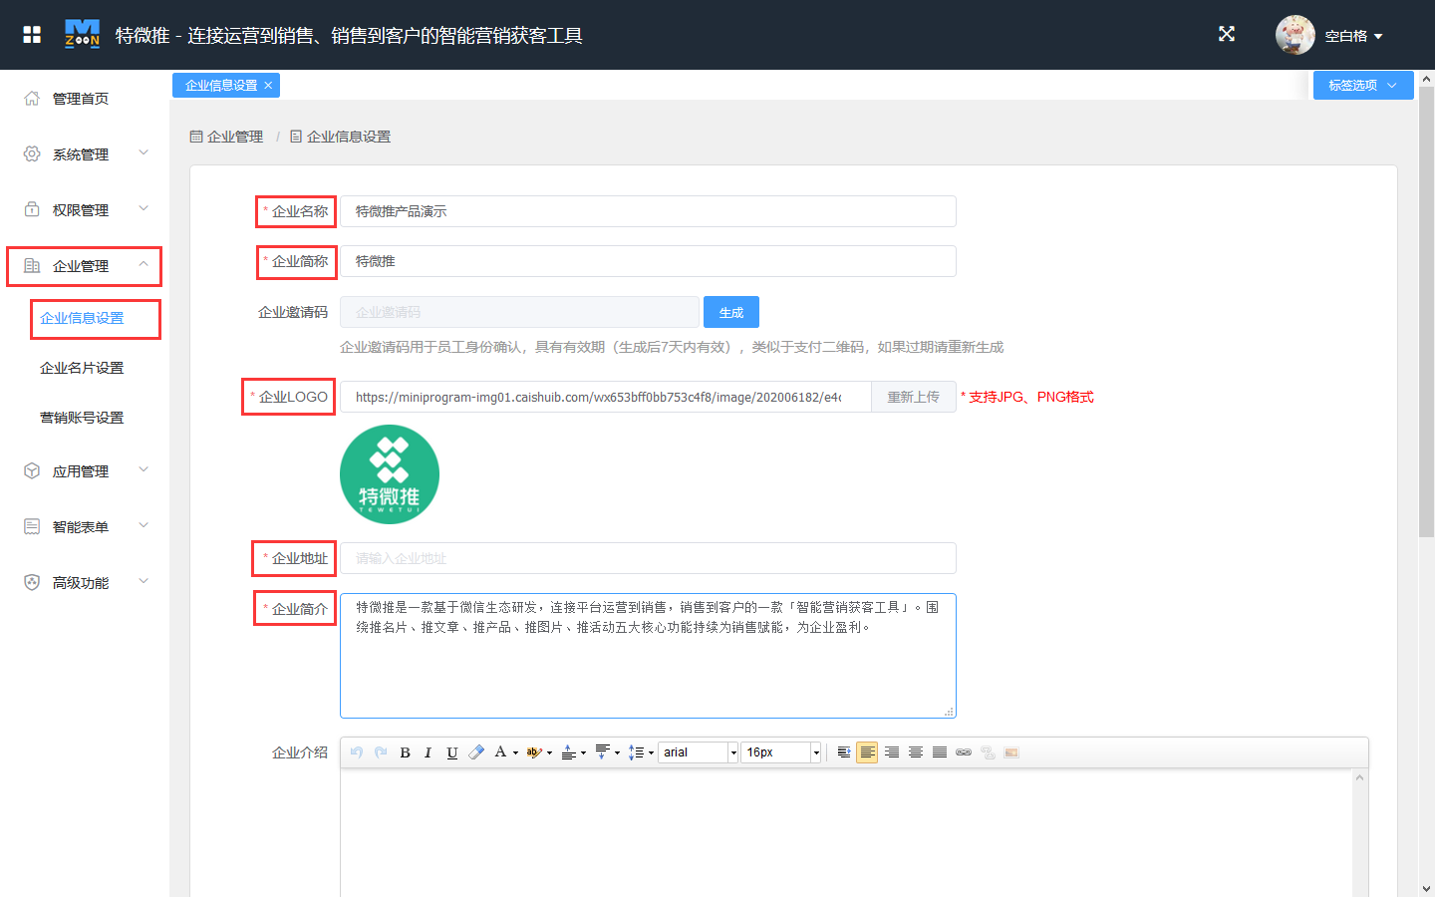Viewport: 1435px width, 897px height.
Task: Expand the 系统管理 menu
Action: pyautogui.click(x=85, y=154)
